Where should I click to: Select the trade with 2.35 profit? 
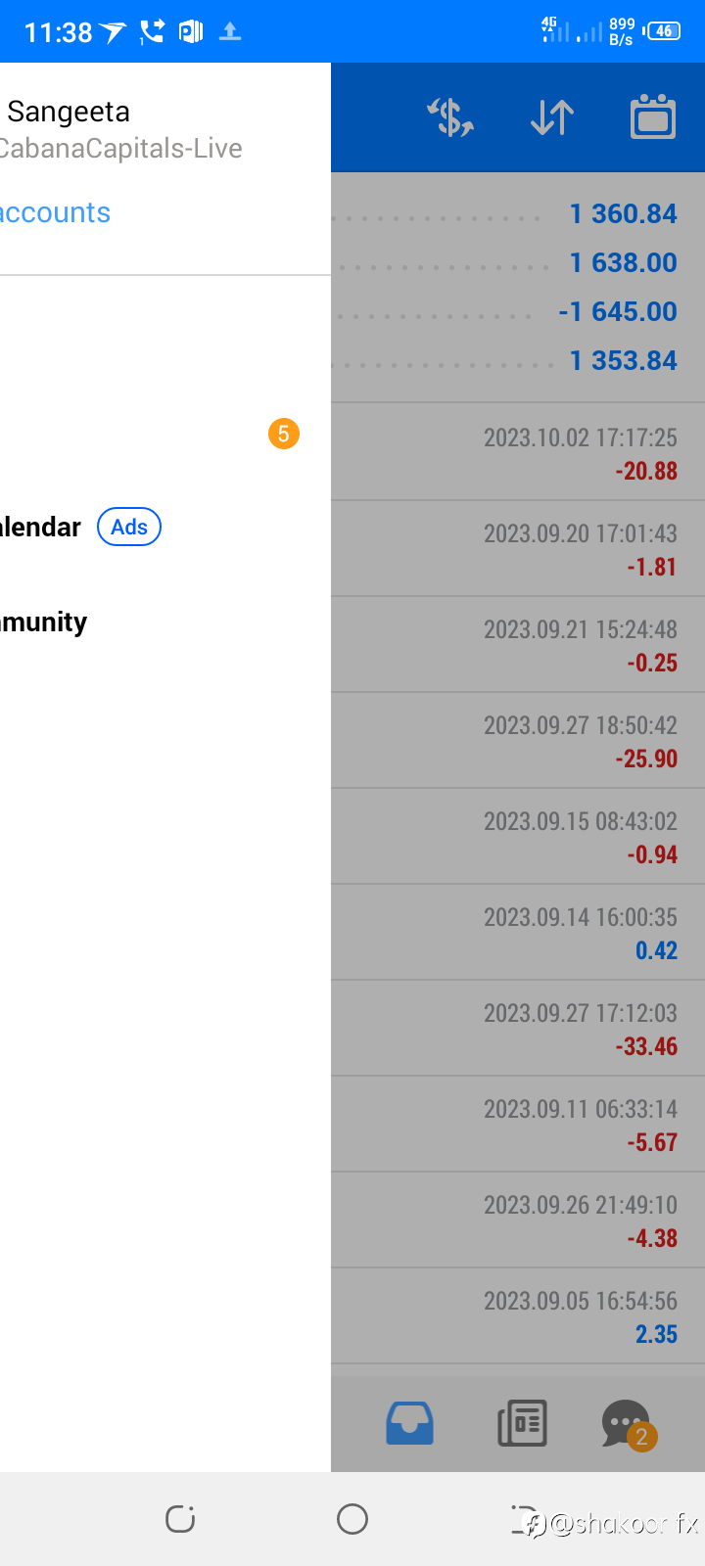(519, 1316)
